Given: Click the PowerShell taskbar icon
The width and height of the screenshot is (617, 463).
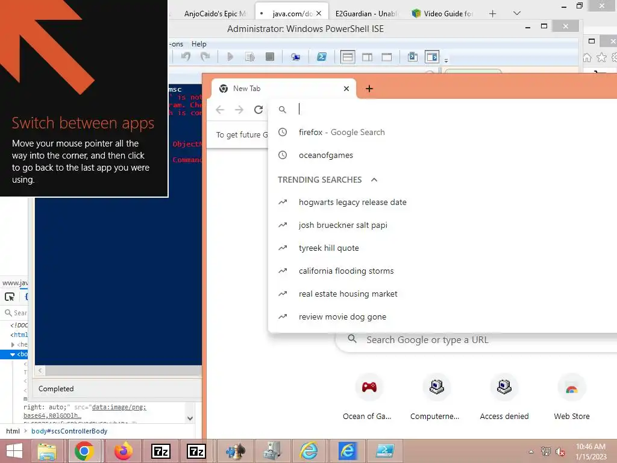Looking at the screenshot, I should coord(385,451).
